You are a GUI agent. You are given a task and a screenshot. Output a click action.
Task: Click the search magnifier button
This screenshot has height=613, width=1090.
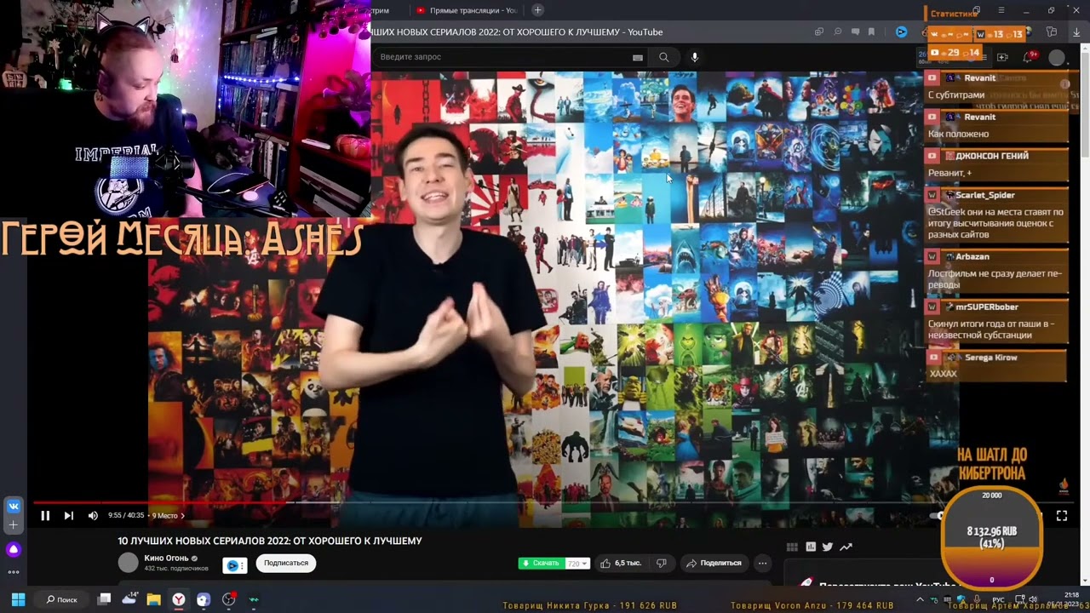(x=663, y=57)
